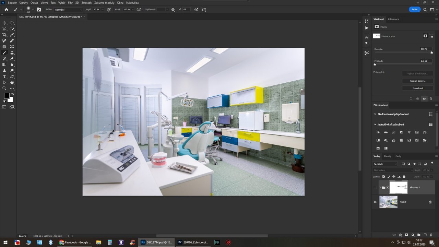The height and width of the screenshot is (247, 439).
Task: Click the Denzita slider handle
Action: [x=431, y=52]
